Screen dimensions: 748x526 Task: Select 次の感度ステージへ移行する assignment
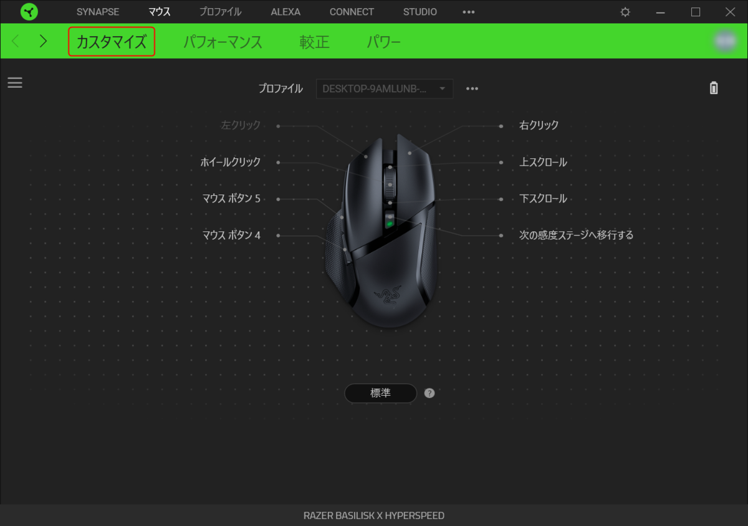pos(577,236)
